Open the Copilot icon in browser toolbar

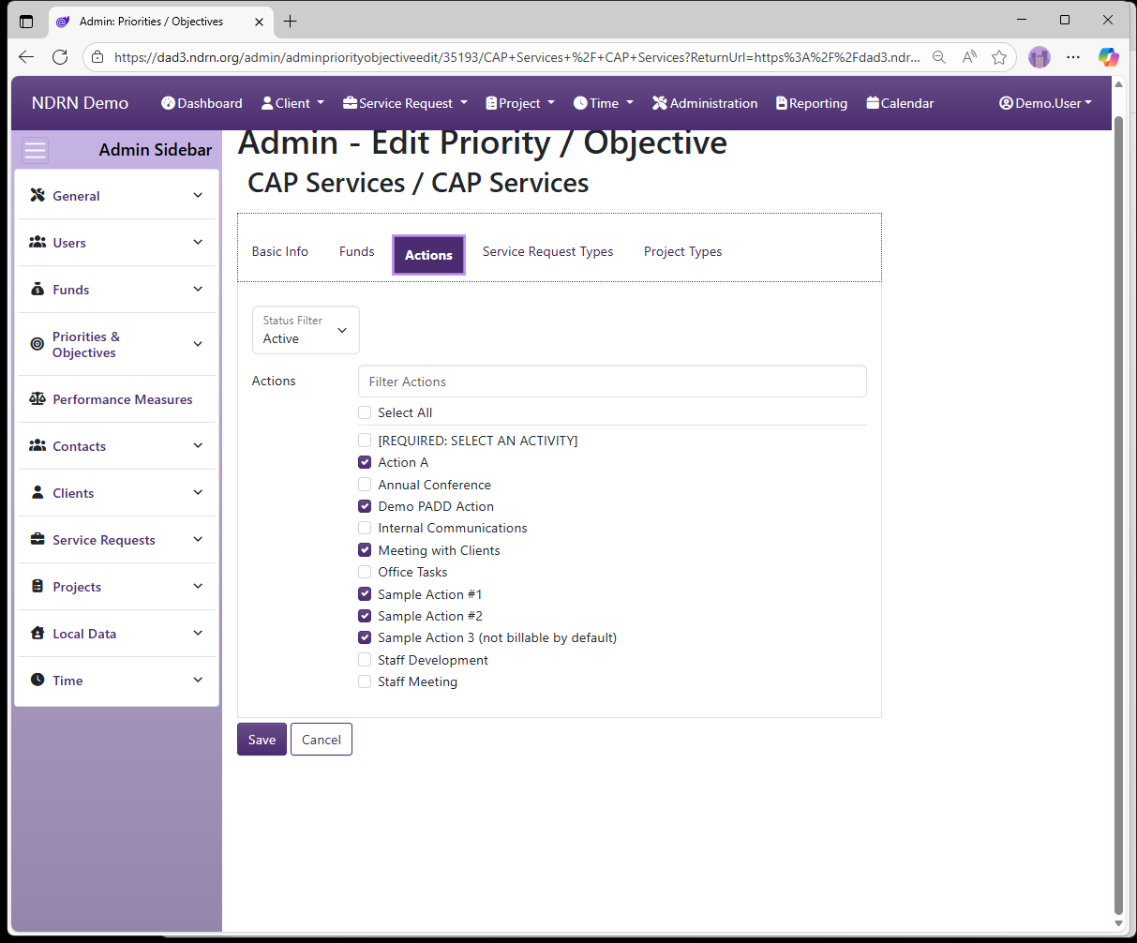tap(1109, 57)
